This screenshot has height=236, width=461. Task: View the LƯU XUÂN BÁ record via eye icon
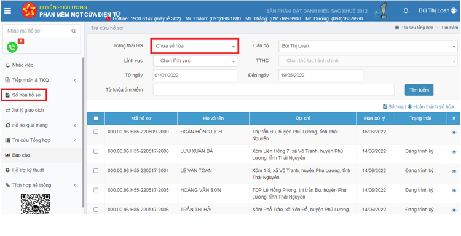[454, 152]
